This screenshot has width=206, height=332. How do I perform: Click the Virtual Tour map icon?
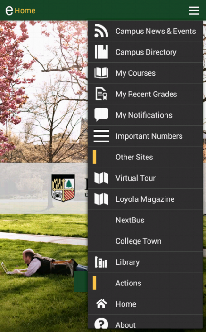(101, 178)
